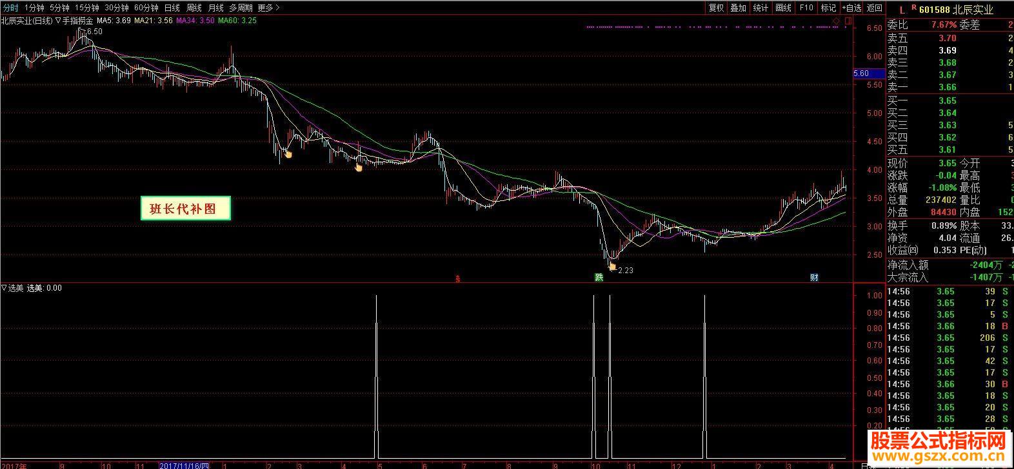Click the MA5: 3.69 label

point(114,21)
